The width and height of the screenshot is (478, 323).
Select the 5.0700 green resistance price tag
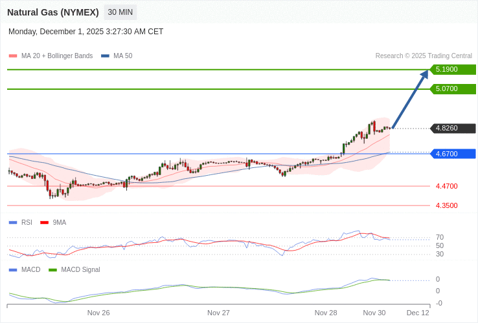coord(453,89)
